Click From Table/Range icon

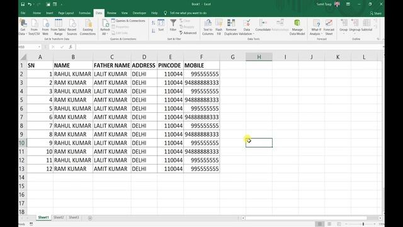(x=59, y=27)
